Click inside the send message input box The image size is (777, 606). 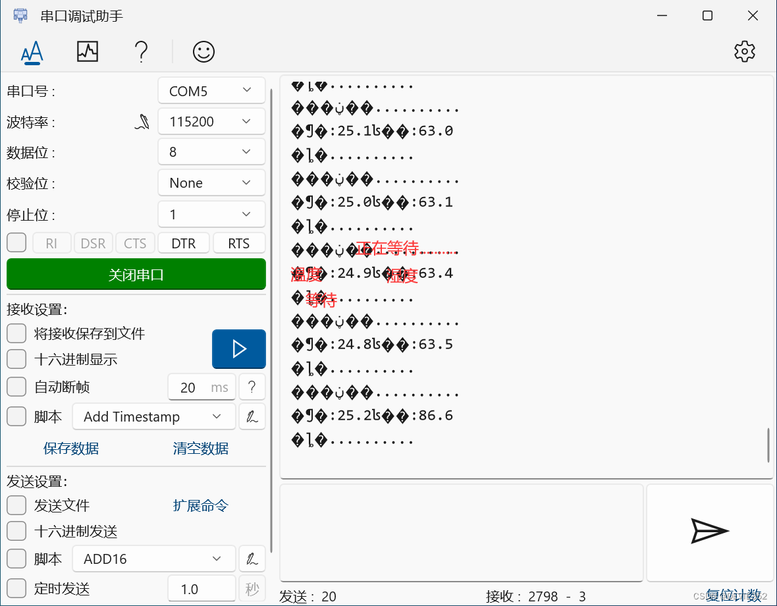click(x=461, y=532)
